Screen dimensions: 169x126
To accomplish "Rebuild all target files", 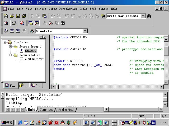I will 18,31.
